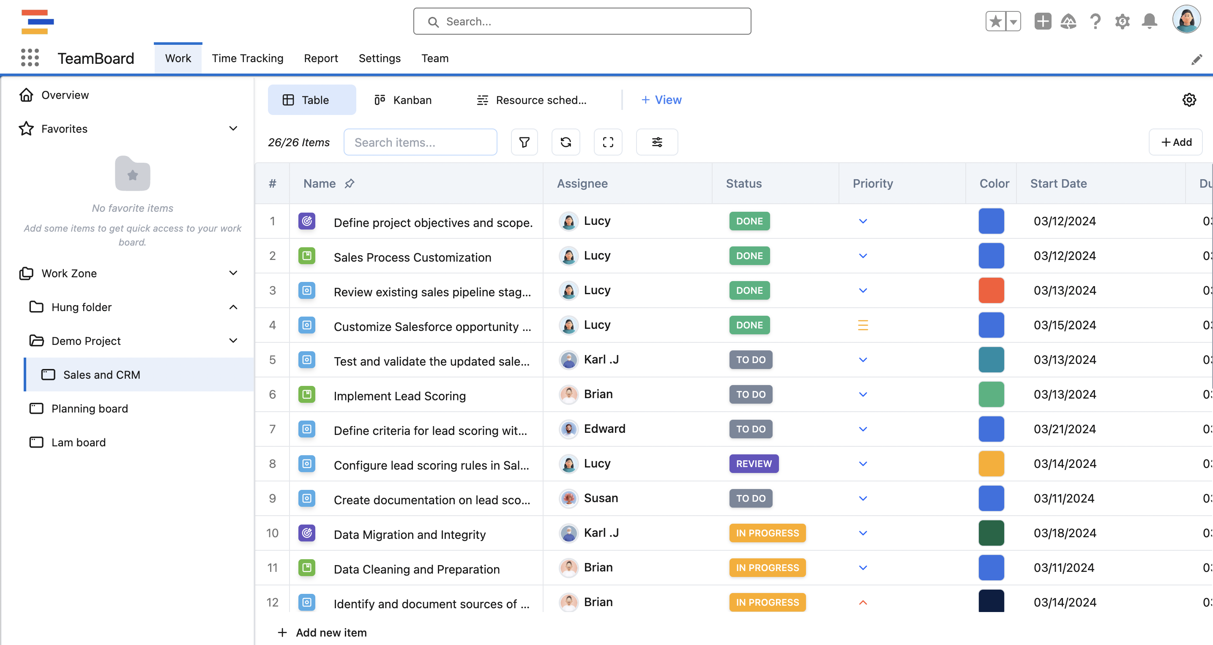Collapse the Demo Project folder chevron
The width and height of the screenshot is (1213, 645).
pyautogui.click(x=233, y=340)
